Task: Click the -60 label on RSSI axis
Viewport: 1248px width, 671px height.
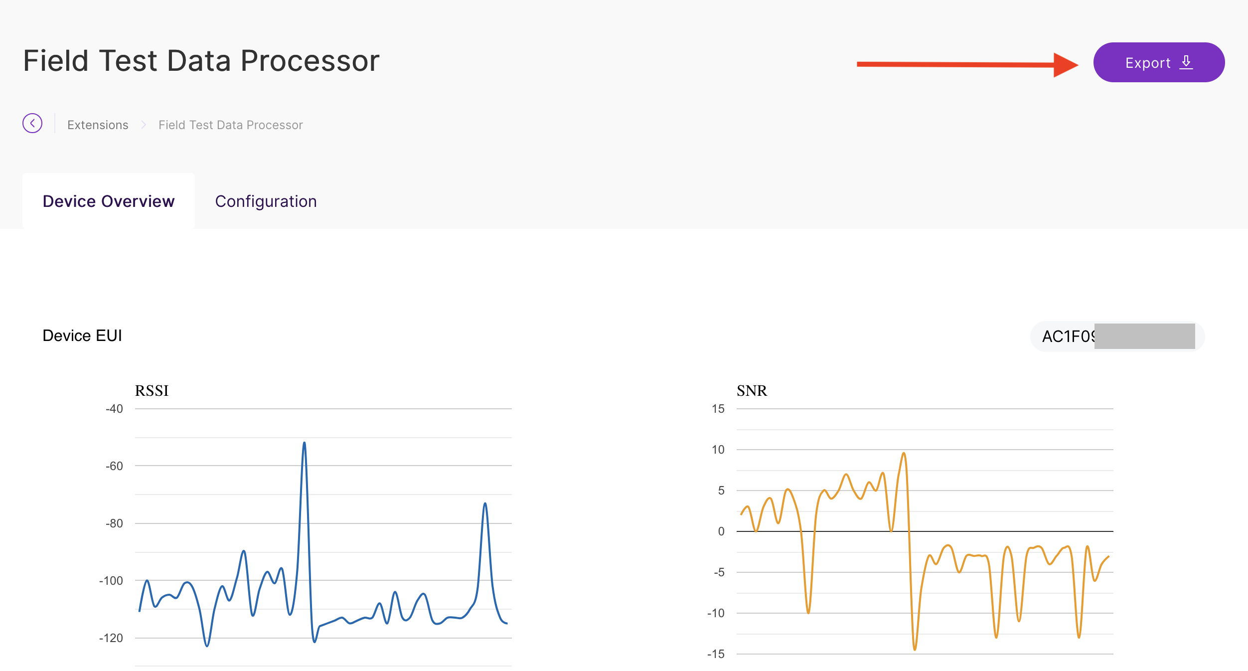Action: [x=114, y=466]
